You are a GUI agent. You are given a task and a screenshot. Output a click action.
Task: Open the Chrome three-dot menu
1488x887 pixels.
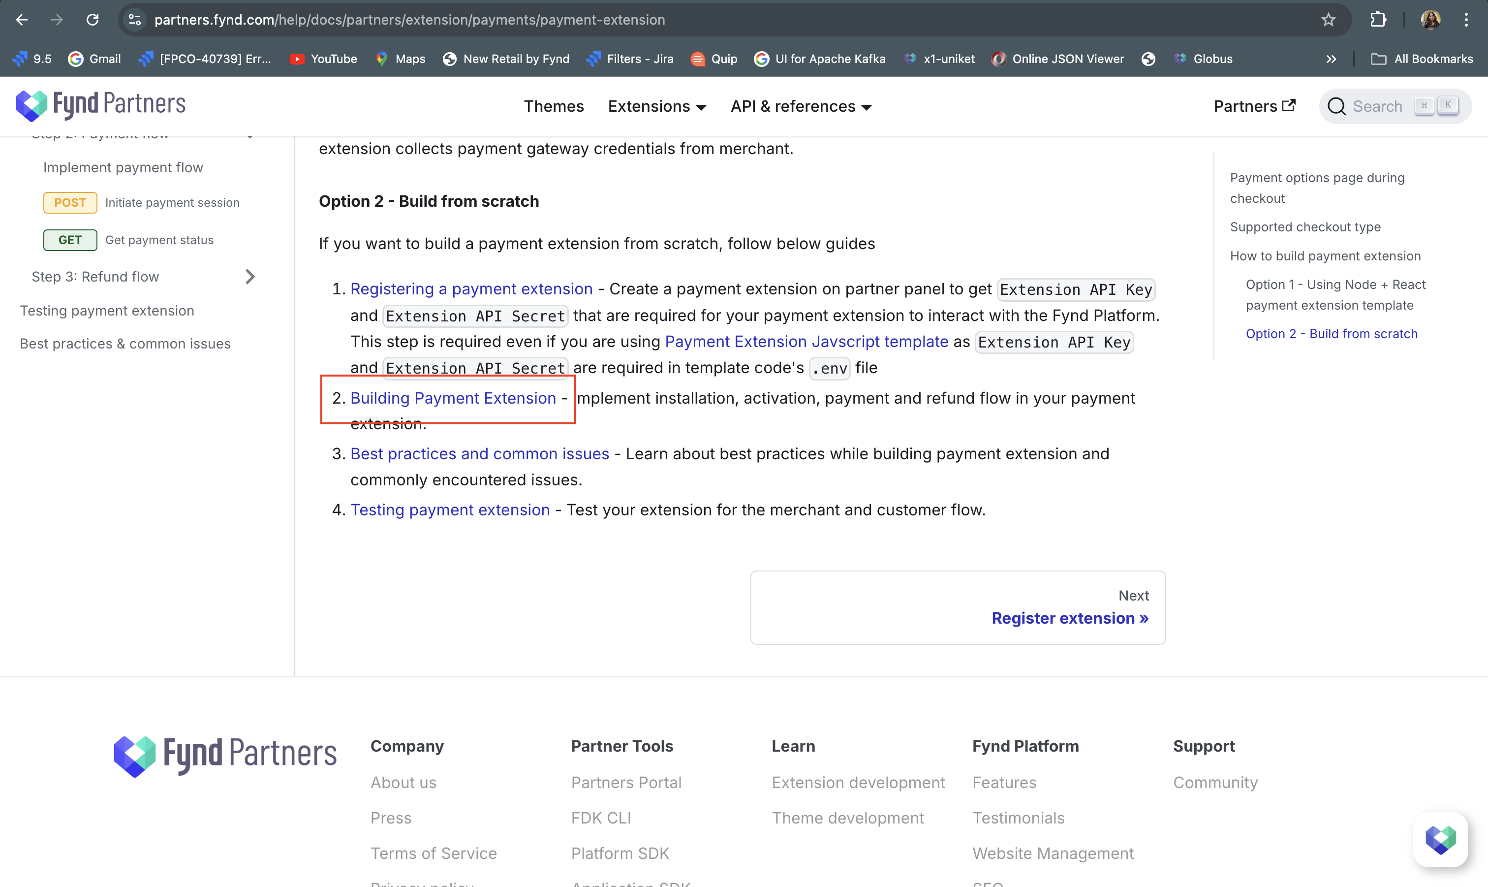coord(1466,20)
